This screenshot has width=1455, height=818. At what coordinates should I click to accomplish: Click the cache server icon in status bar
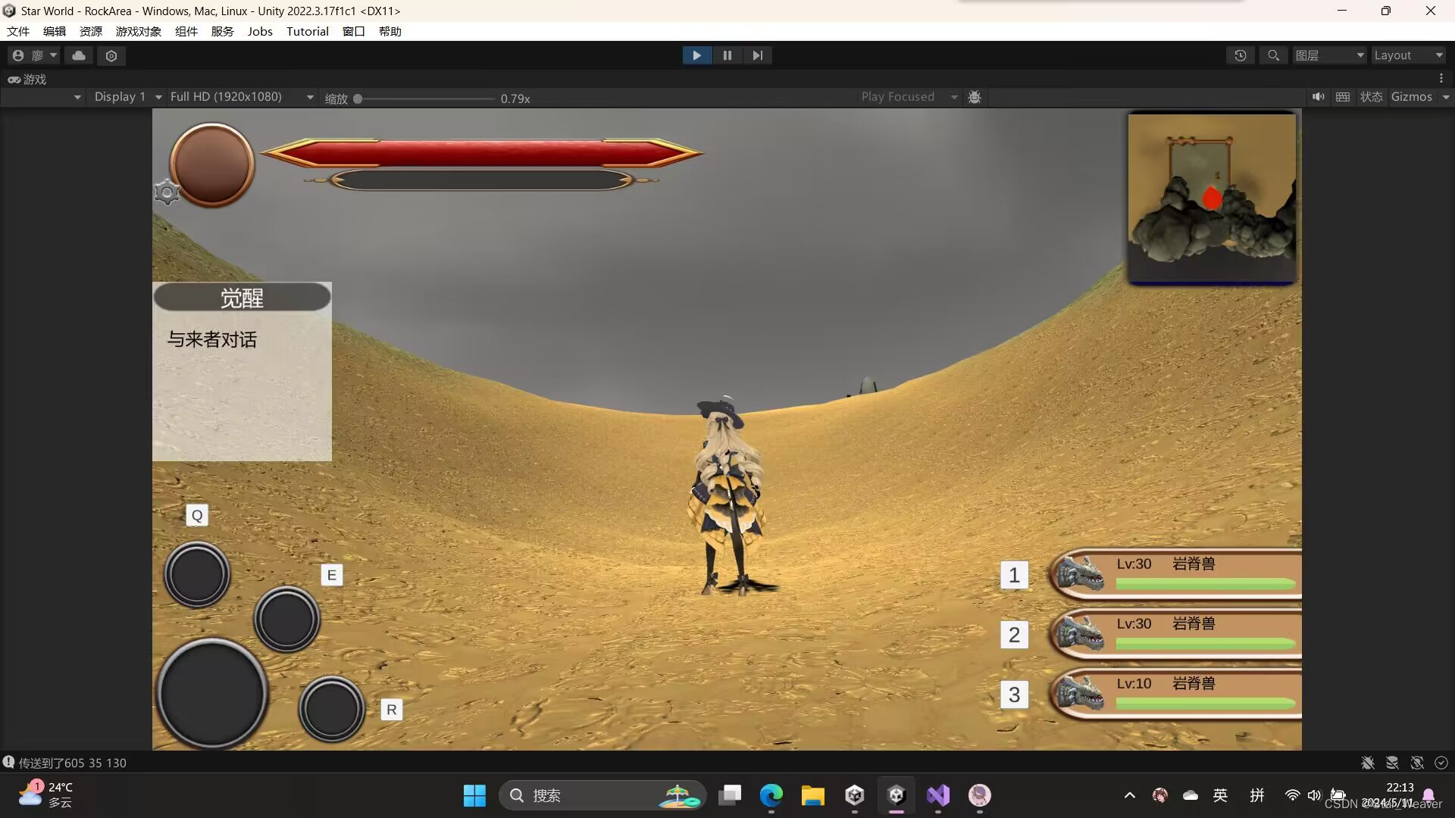(x=1392, y=763)
